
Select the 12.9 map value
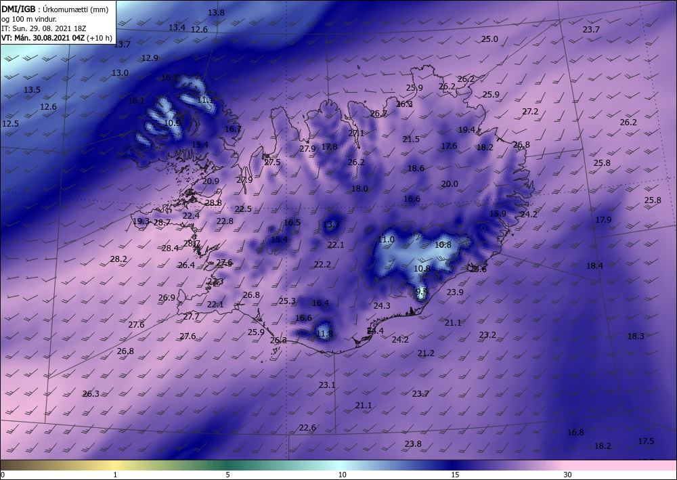click(x=150, y=58)
